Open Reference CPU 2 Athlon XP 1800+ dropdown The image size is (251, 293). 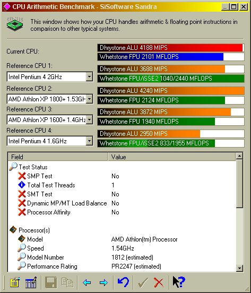(x=89, y=99)
